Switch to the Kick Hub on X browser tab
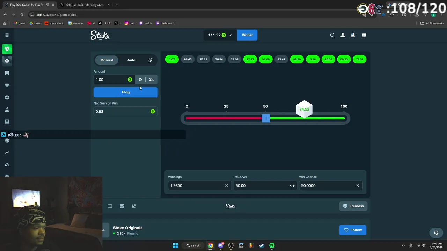Screen dimensions: 447x251 point(85,5)
